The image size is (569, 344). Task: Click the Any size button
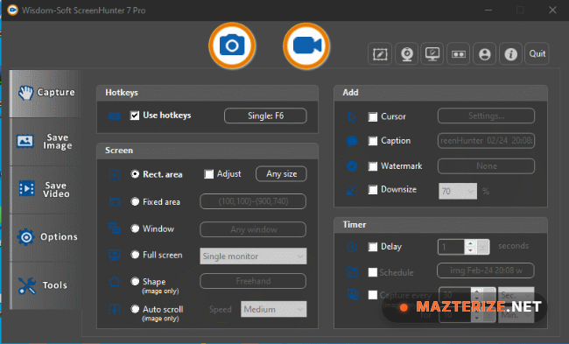[281, 174]
